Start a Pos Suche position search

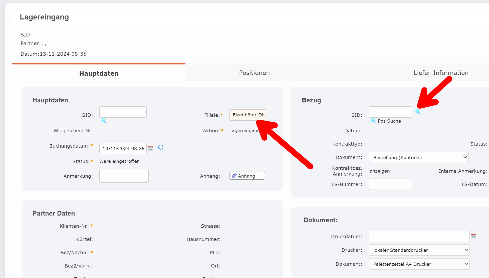pos(386,121)
